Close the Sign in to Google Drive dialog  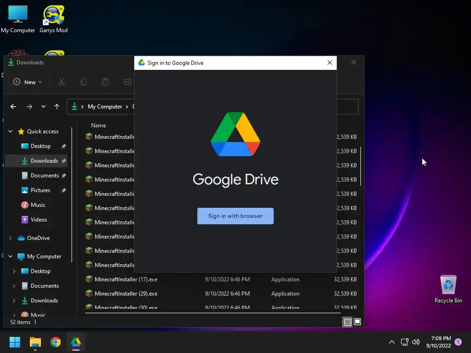pyautogui.click(x=329, y=63)
